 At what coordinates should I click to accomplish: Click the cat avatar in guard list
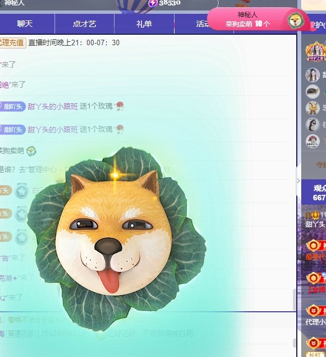tap(313, 108)
